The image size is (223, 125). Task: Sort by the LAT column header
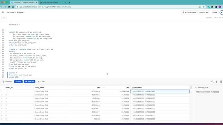127,87
